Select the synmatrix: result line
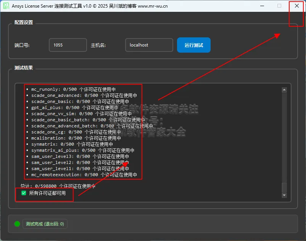 pyautogui.click(x=70, y=144)
